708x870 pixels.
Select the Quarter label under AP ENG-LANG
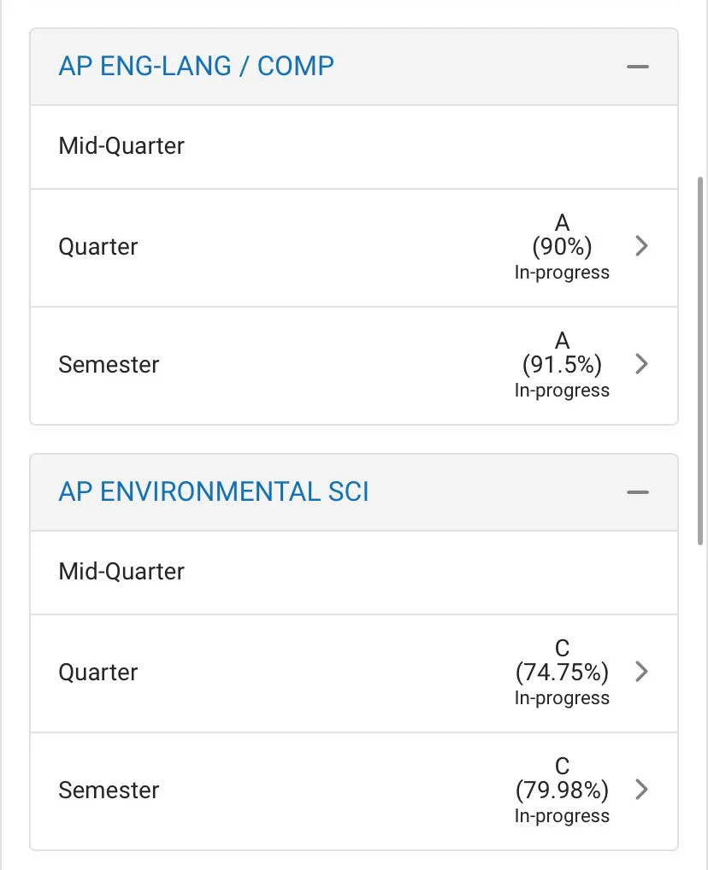click(98, 247)
